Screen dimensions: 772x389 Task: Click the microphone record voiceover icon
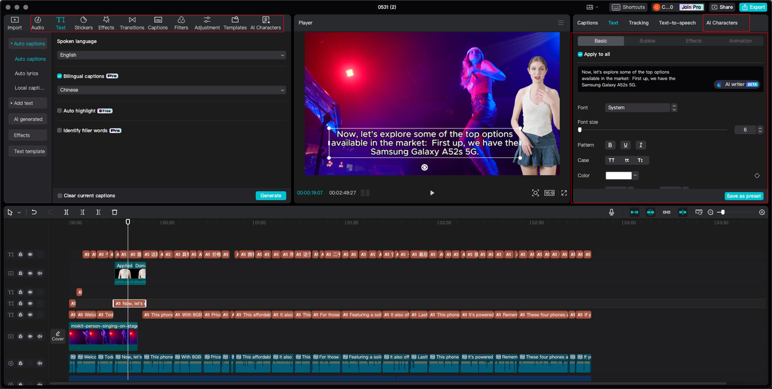click(x=612, y=212)
